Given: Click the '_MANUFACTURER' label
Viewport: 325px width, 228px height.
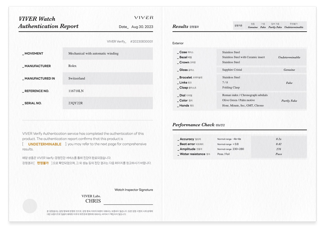Looking at the screenshot, I should pyautogui.click(x=36, y=66).
